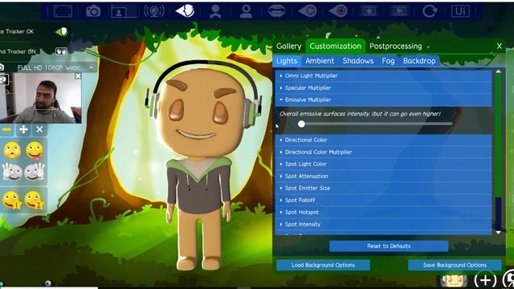
Task: Expand Spot Light Color section
Action: [383, 164]
